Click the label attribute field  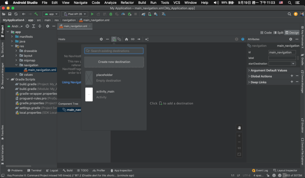pyautogui.click(x=282, y=58)
